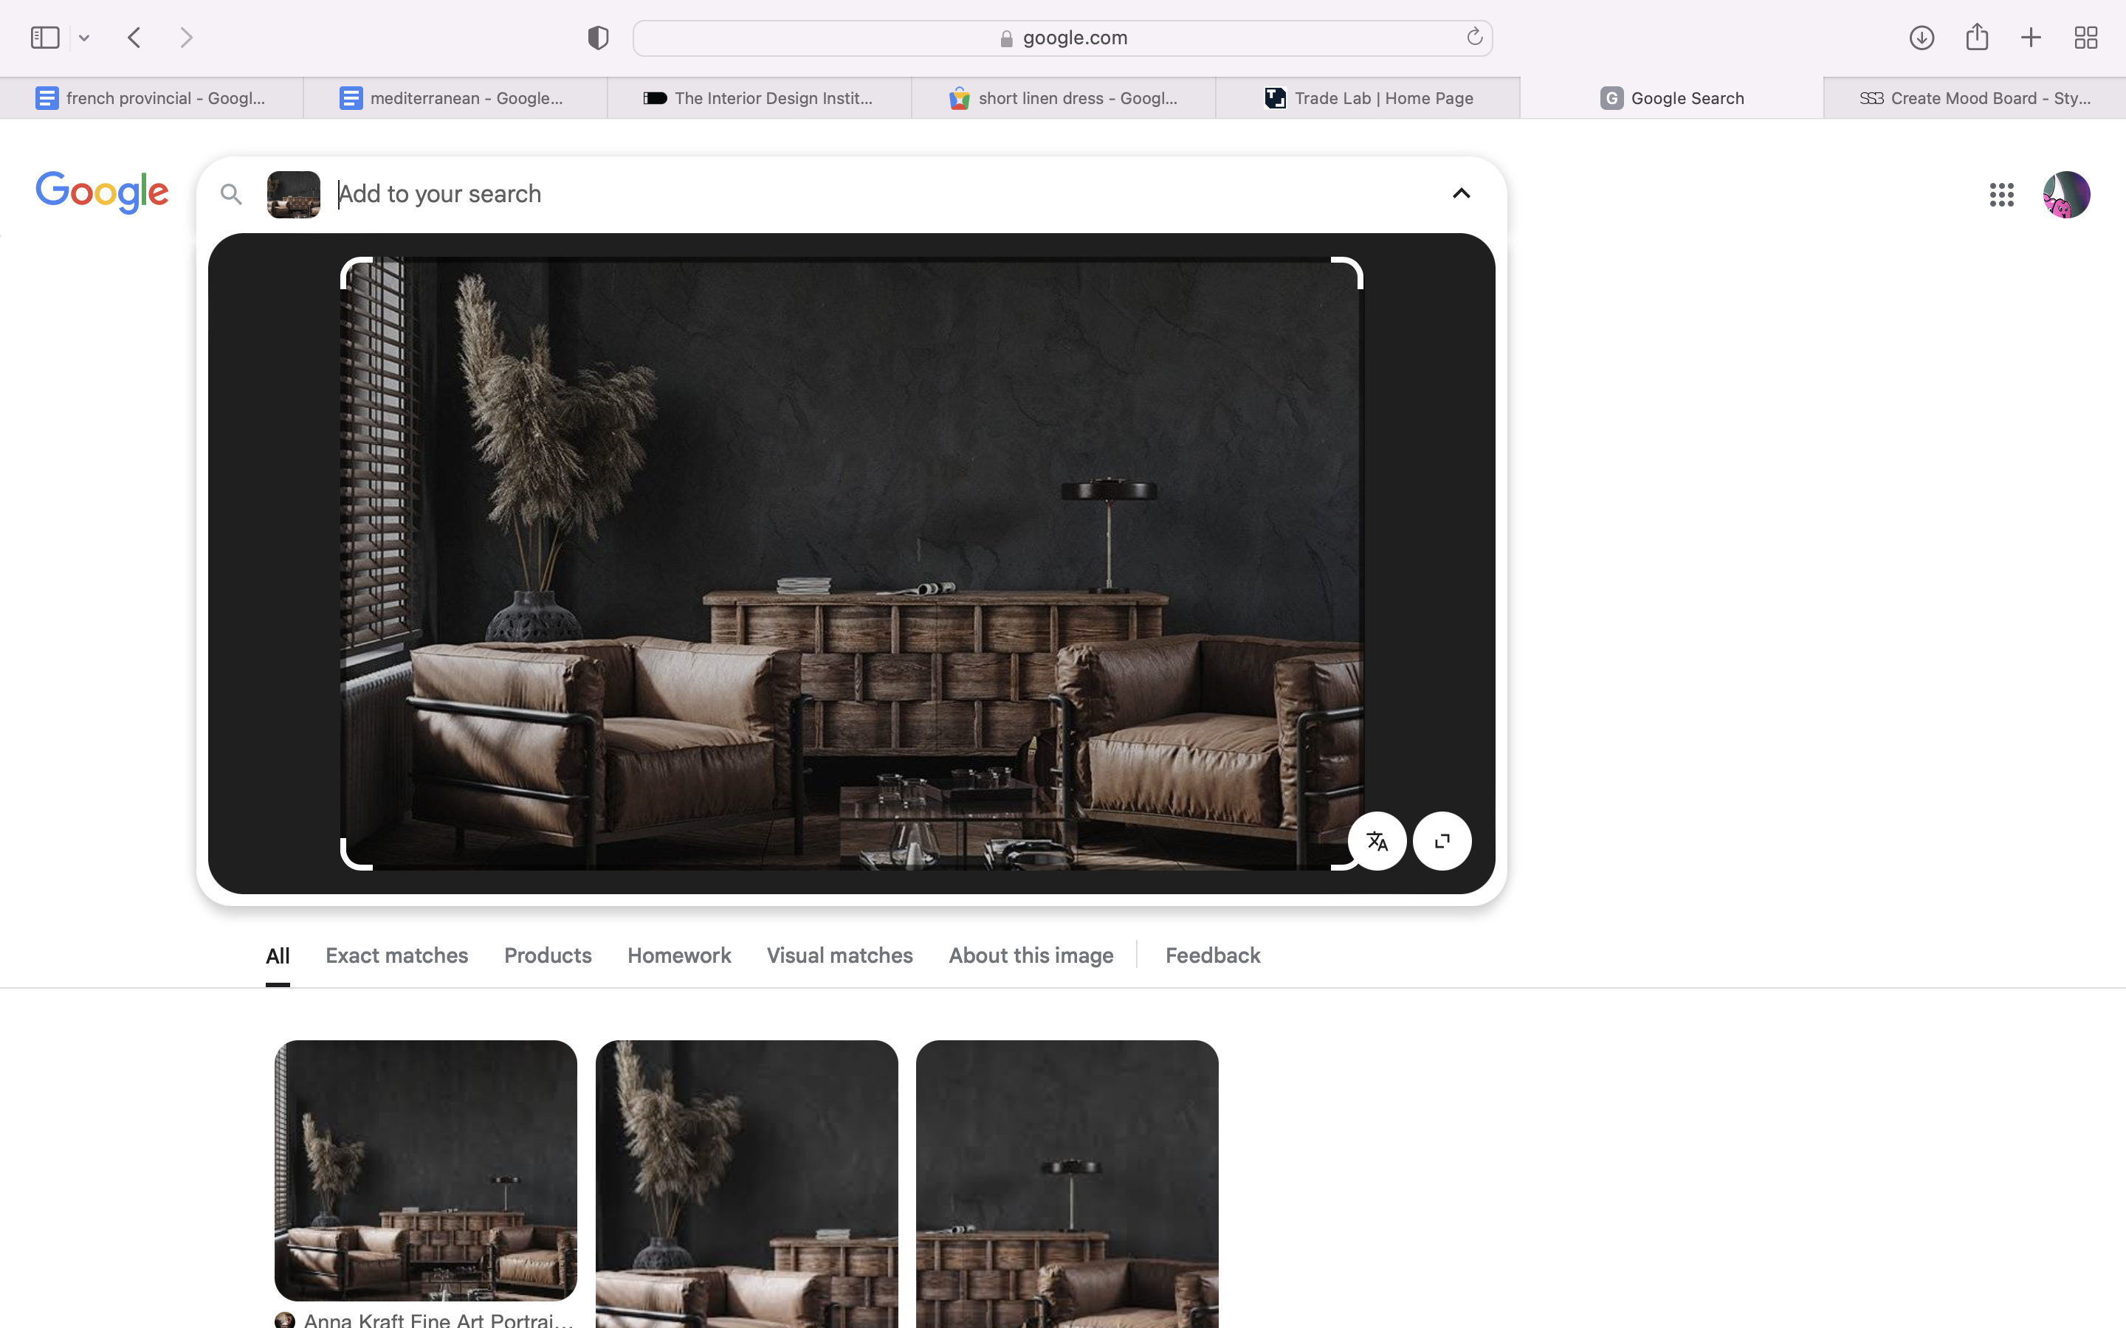Open the sidebar tab group dropdown chevron

click(84, 38)
